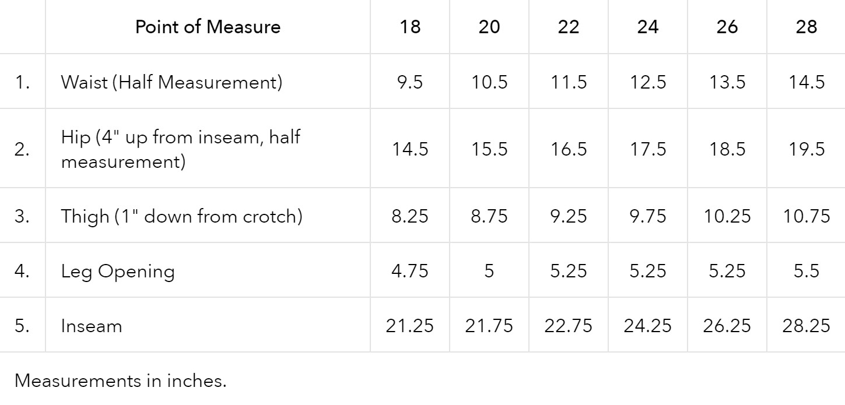Screen dimensions: 845x405
Task: Select hip value 19.5 for size 28
Action: (x=806, y=149)
